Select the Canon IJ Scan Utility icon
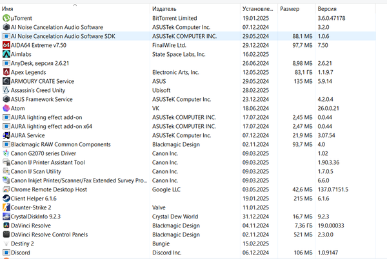Screen dimensions: 387x259 pyautogui.click(x=6, y=171)
